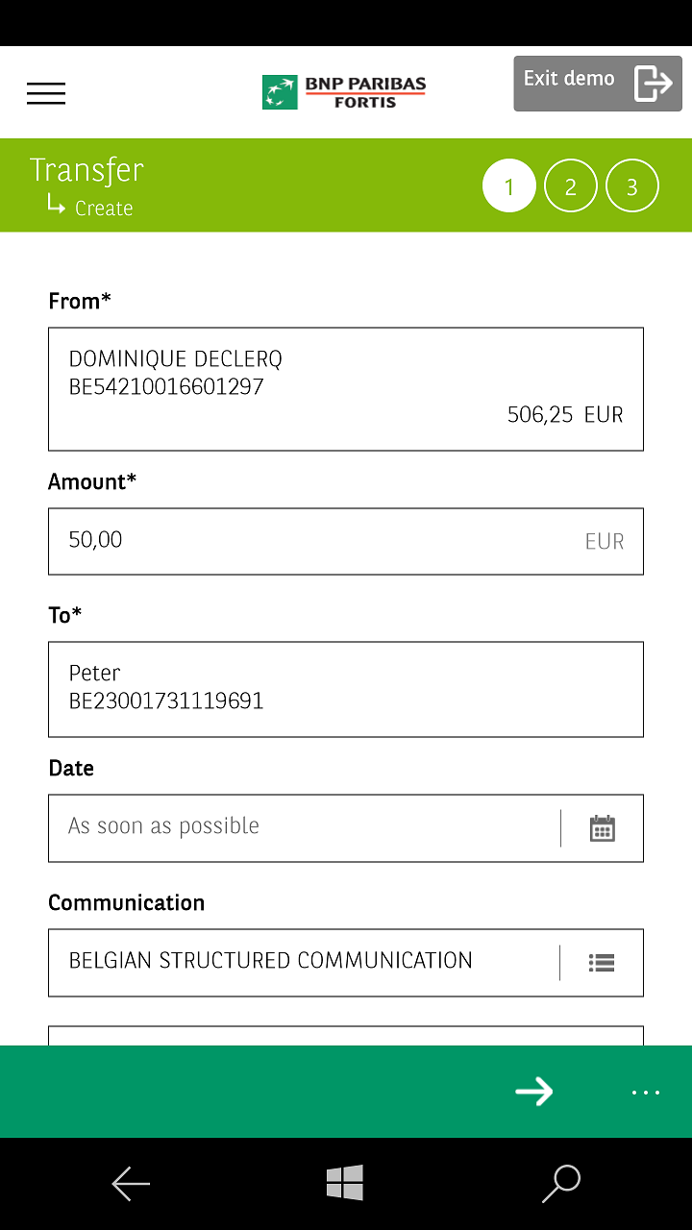692x1230 pixels.
Task: Open the calendar date picker icon
Action: [603, 828]
